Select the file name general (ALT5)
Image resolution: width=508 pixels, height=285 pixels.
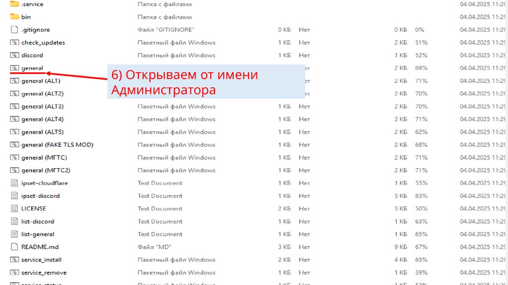(x=43, y=132)
